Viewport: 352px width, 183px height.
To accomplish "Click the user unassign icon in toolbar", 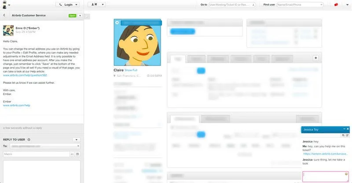I will 94,4.
